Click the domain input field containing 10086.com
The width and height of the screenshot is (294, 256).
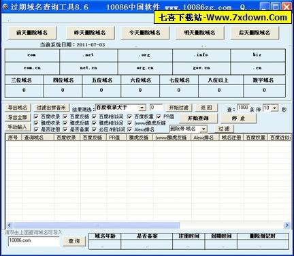tap(34, 241)
